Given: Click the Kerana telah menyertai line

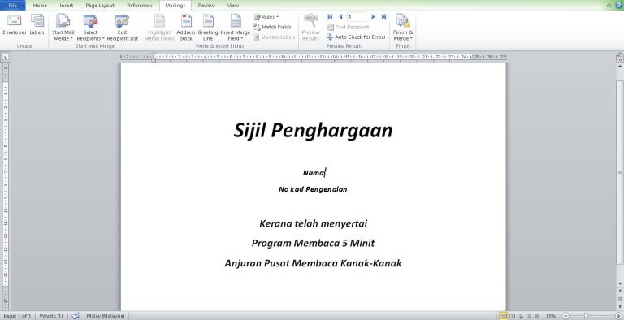Looking at the screenshot, I should (313, 223).
